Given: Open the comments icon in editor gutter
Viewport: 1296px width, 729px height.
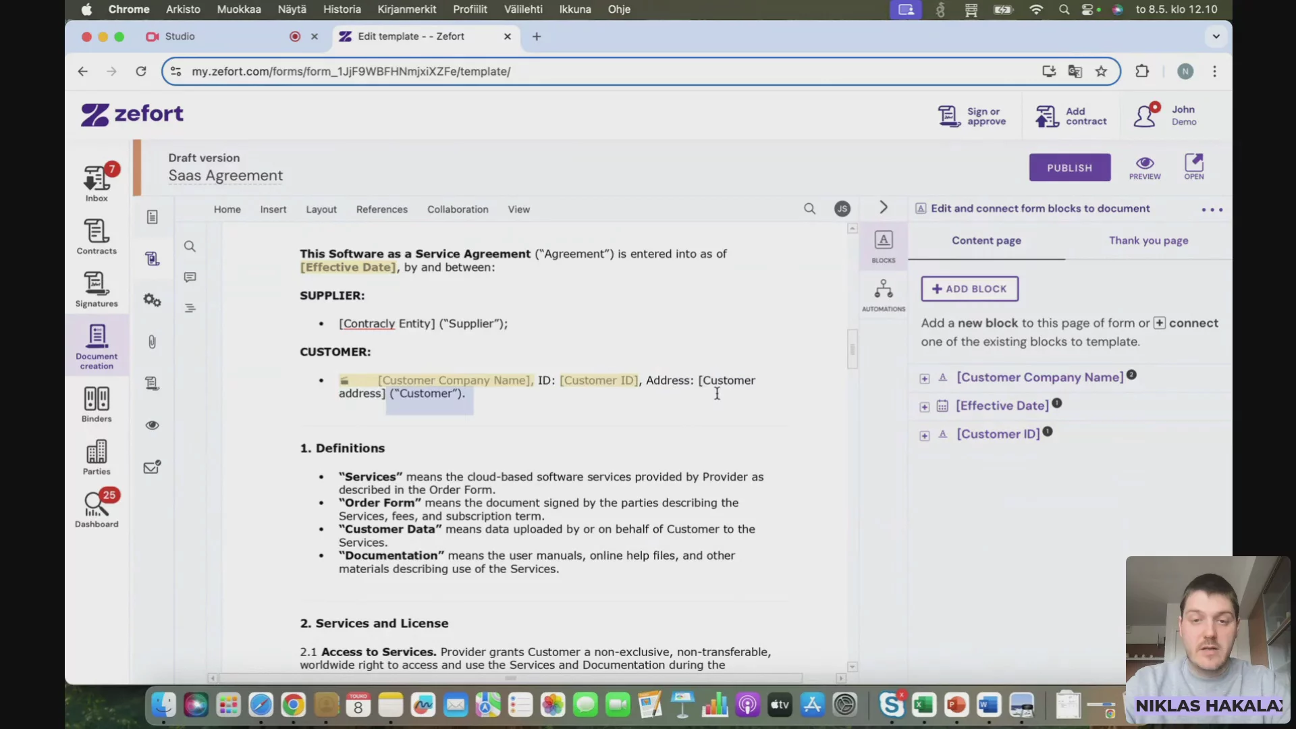Looking at the screenshot, I should pyautogui.click(x=190, y=277).
